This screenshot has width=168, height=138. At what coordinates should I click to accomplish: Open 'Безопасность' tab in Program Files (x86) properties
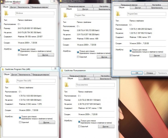[x=25, y=75]
